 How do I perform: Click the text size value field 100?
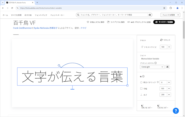[x=164, y=47]
